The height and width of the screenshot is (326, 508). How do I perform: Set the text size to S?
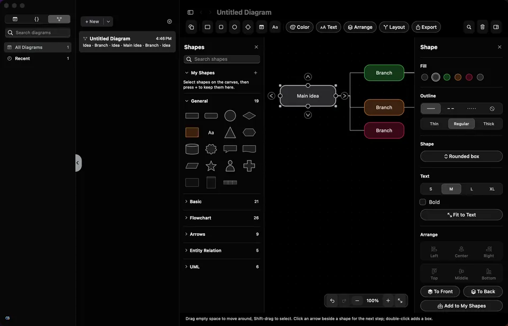pyautogui.click(x=431, y=189)
